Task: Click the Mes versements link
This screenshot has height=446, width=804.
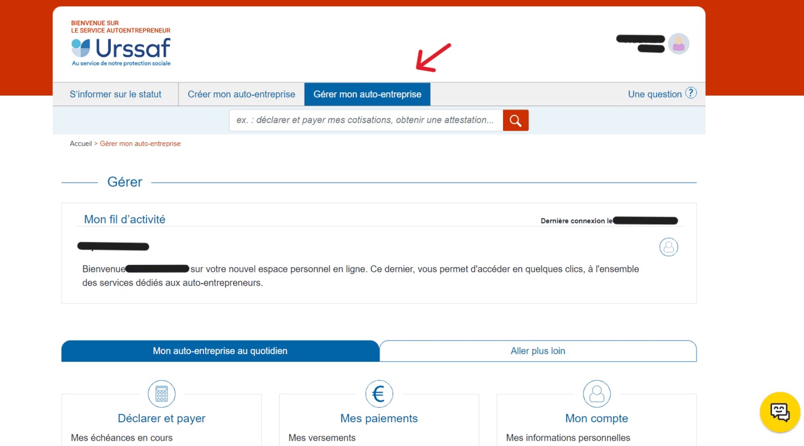Action: click(322, 437)
